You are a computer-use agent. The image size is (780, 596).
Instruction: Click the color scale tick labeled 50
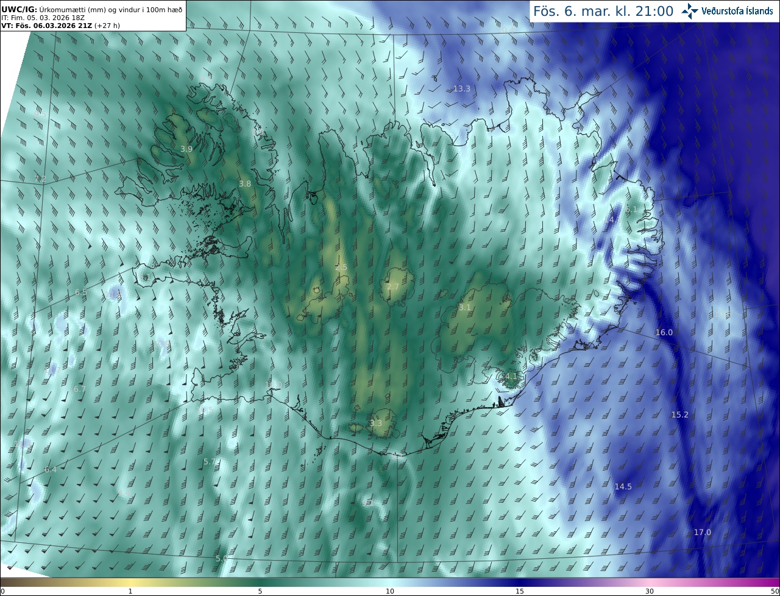tap(775, 591)
